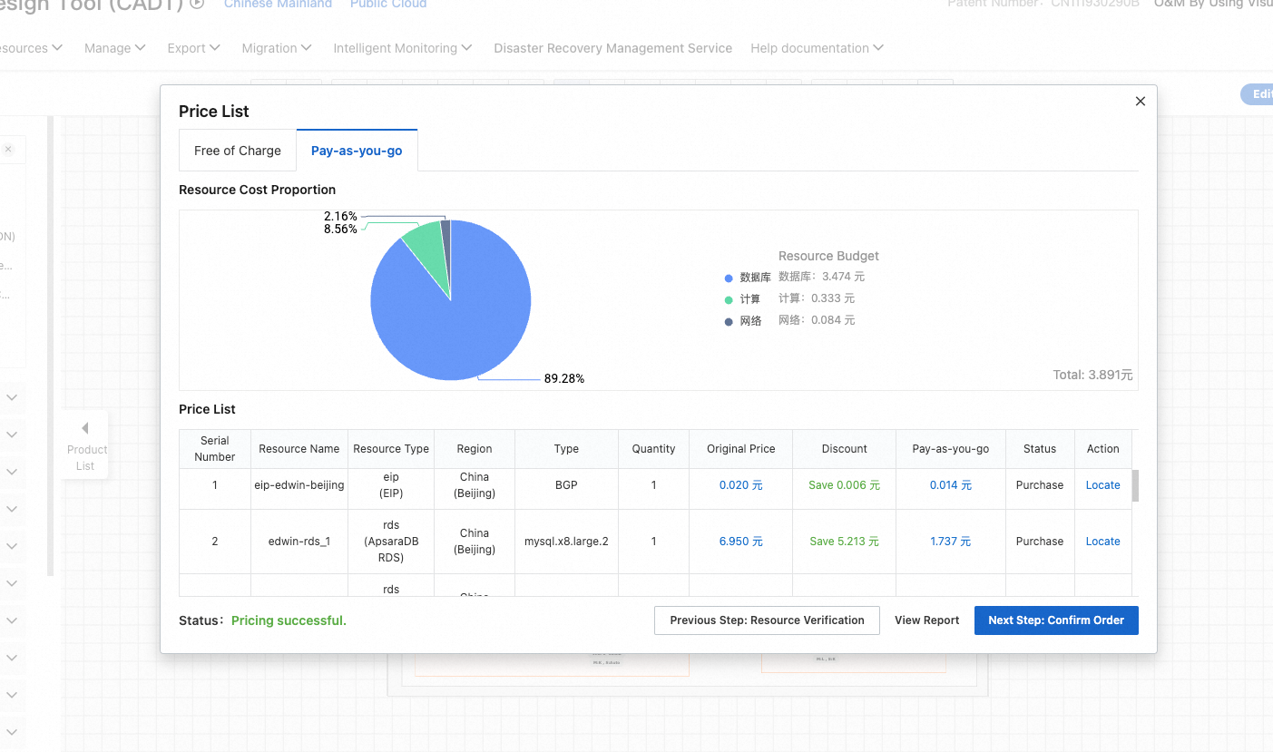Click the Total: 3.891元 text

[1092, 375]
